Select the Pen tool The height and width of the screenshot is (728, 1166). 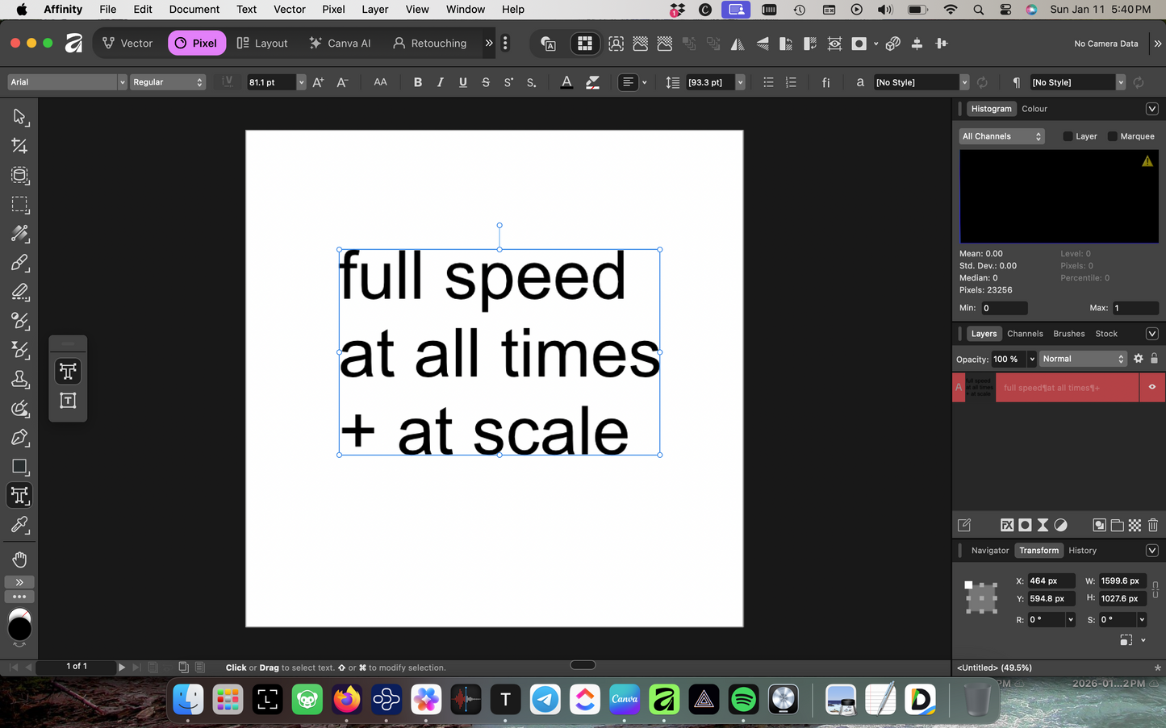[19, 438]
